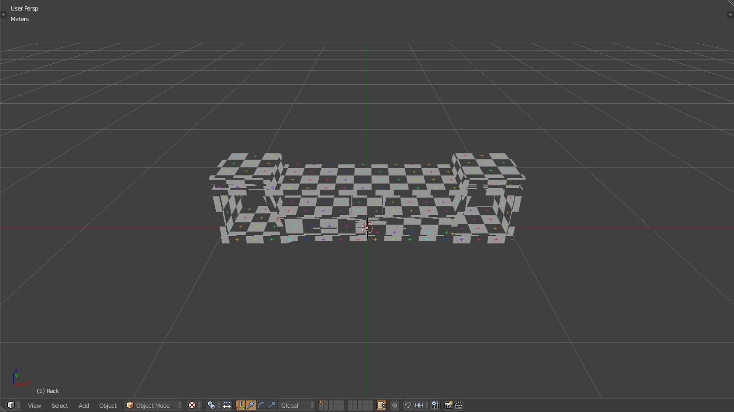Open the Select menu
Screen dimensions: 734x412
60,406
